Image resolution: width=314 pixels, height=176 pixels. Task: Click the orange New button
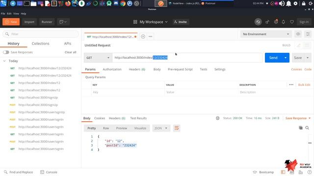[x=11, y=22]
